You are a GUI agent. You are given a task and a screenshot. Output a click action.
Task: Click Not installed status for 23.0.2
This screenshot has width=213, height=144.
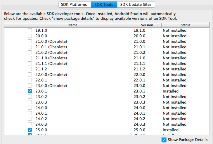click(x=174, y=97)
